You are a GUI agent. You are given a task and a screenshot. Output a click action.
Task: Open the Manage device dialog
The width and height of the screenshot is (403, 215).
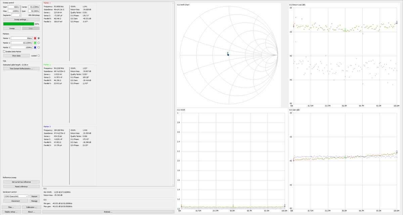tap(35, 201)
